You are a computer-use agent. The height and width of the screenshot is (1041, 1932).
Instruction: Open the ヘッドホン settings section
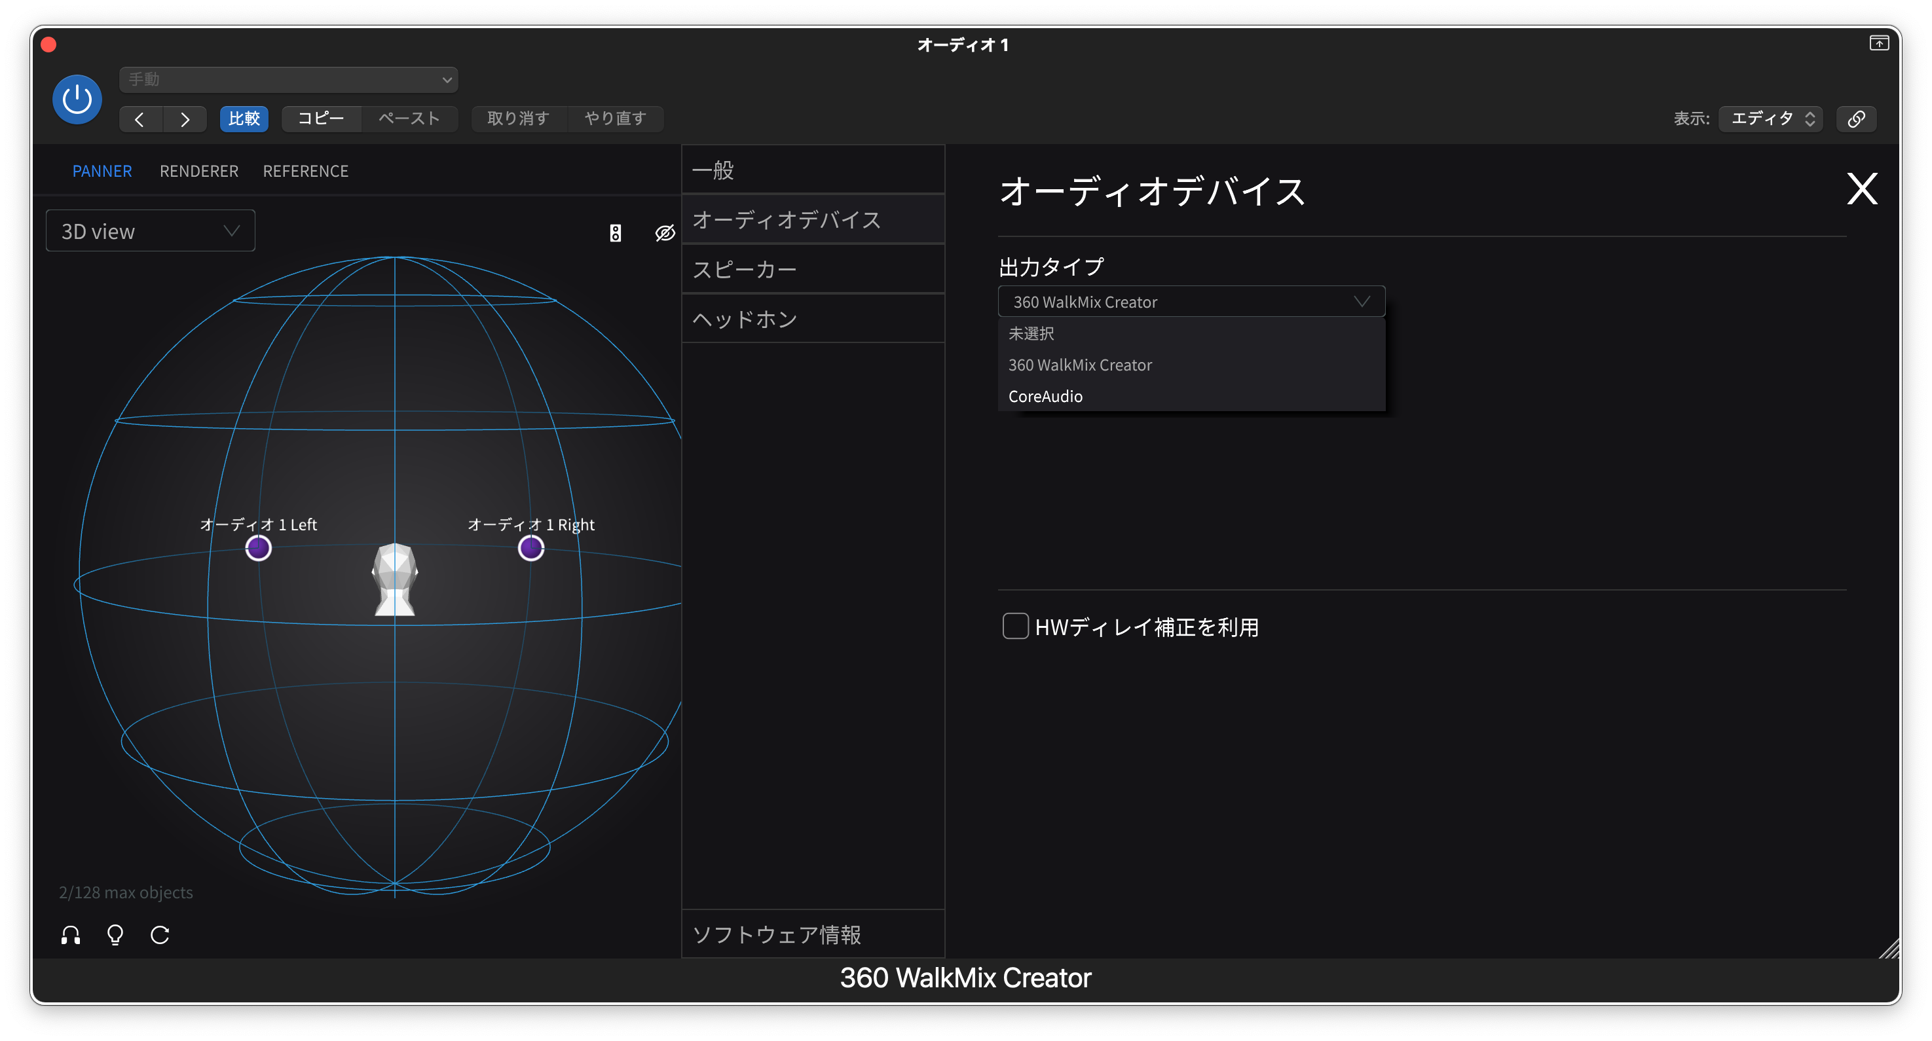pos(813,319)
